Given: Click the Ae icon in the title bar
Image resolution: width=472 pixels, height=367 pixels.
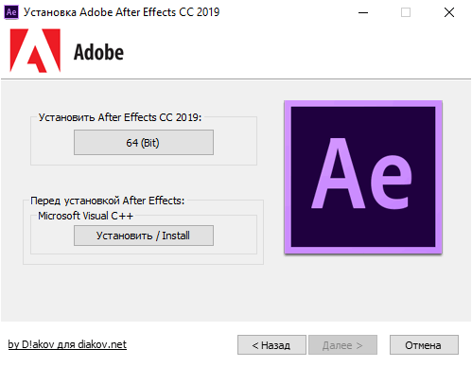Looking at the screenshot, I should (11, 12).
